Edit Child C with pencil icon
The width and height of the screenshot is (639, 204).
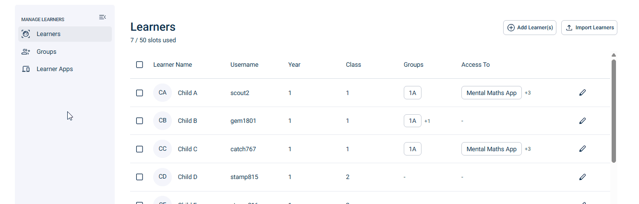pyautogui.click(x=582, y=149)
